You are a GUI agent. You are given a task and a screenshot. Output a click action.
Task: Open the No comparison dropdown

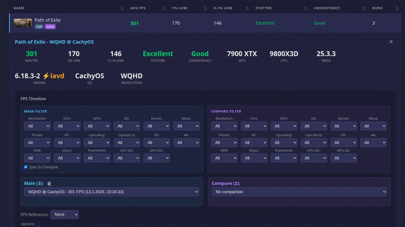point(299,192)
